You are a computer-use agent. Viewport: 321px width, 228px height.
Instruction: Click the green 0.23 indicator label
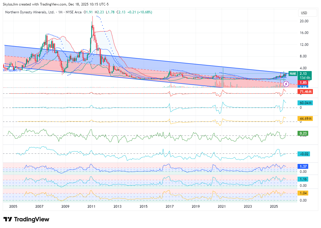[x=304, y=133]
